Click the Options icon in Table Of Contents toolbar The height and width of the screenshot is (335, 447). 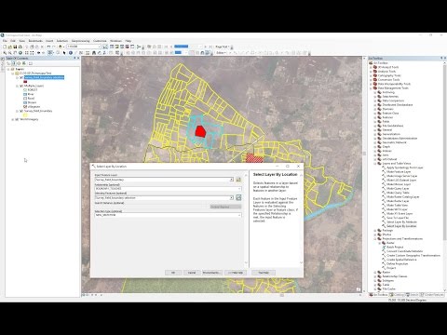pyautogui.click(x=31, y=63)
